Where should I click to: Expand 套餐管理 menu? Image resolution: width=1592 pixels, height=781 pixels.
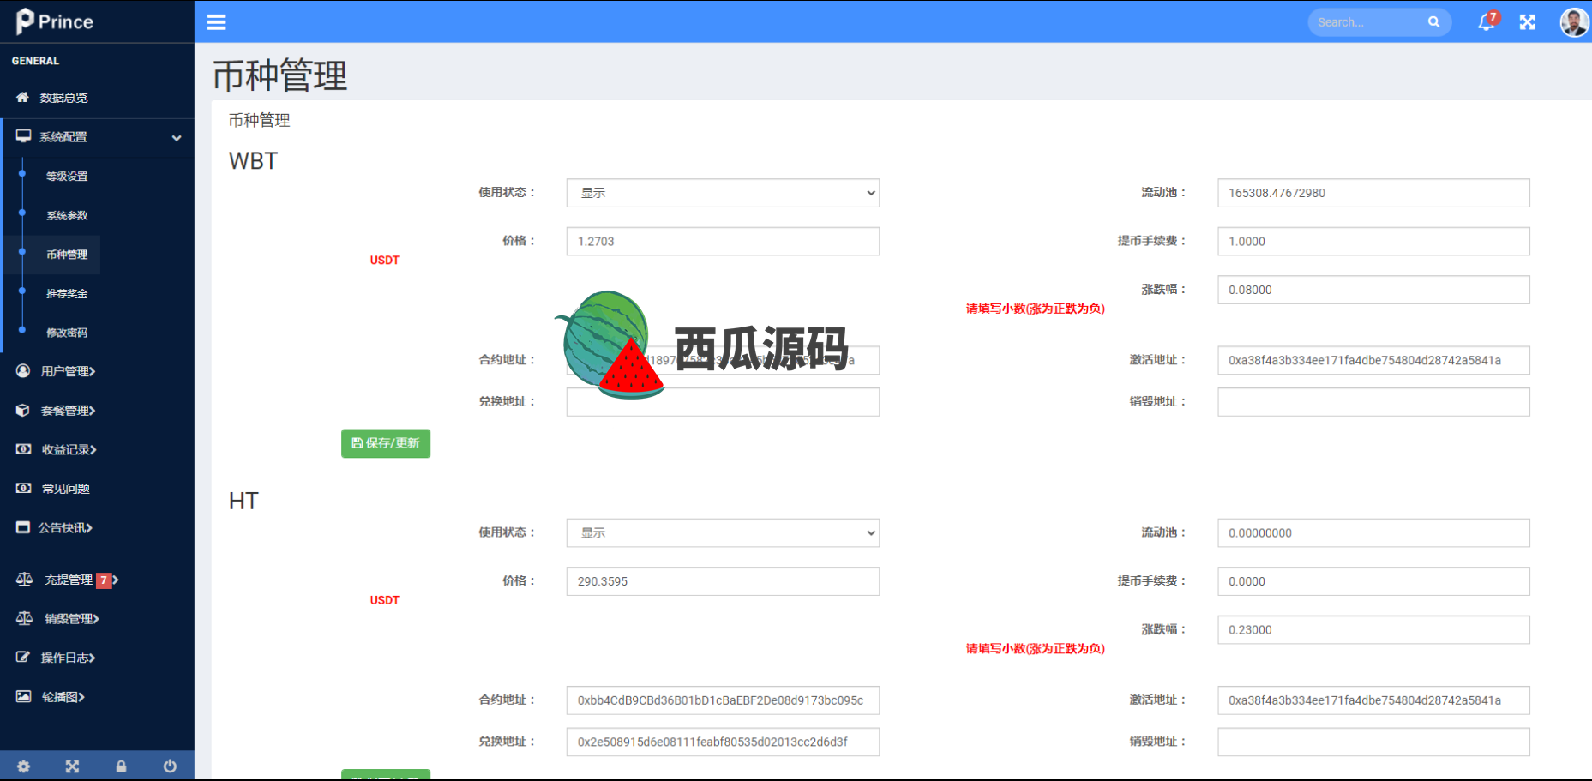pyautogui.click(x=68, y=411)
